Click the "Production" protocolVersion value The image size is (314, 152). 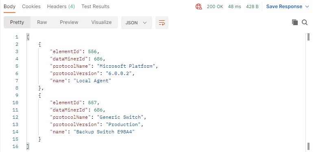pyautogui.click(x=123, y=124)
